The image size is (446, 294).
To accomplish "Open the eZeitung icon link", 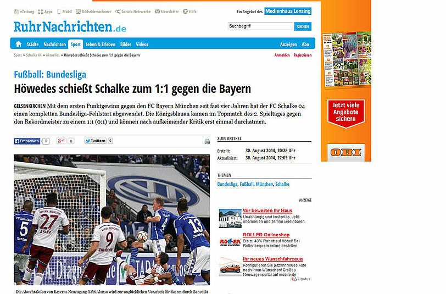I will point(16,12).
